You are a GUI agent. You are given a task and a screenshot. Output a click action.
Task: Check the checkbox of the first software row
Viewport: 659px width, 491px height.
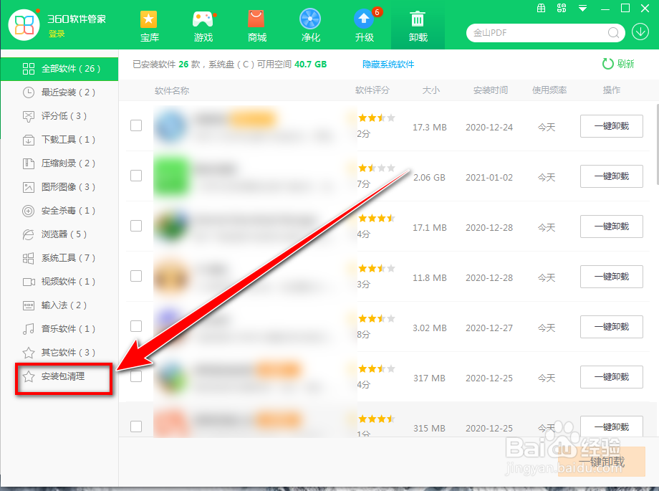(x=135, y=126)
